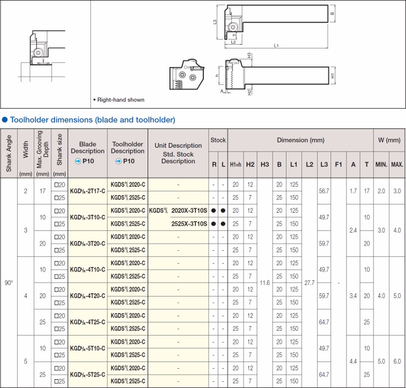
Task: Select the heading "Toolholder dimensions (blade and toolholder)"
Action: tap(93, 120)
